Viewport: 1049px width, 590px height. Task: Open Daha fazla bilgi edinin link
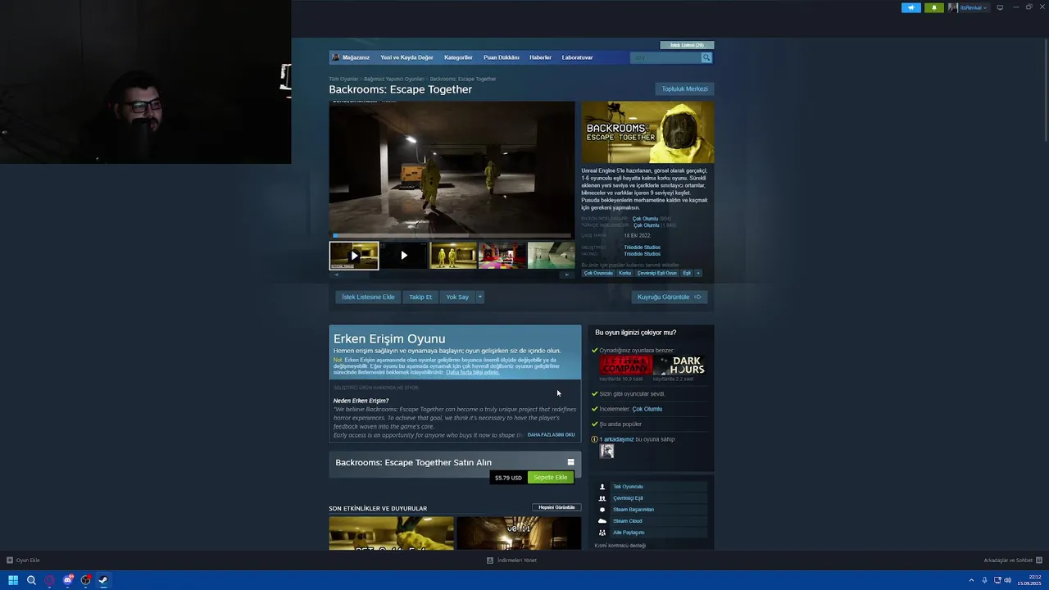[472, 372]
